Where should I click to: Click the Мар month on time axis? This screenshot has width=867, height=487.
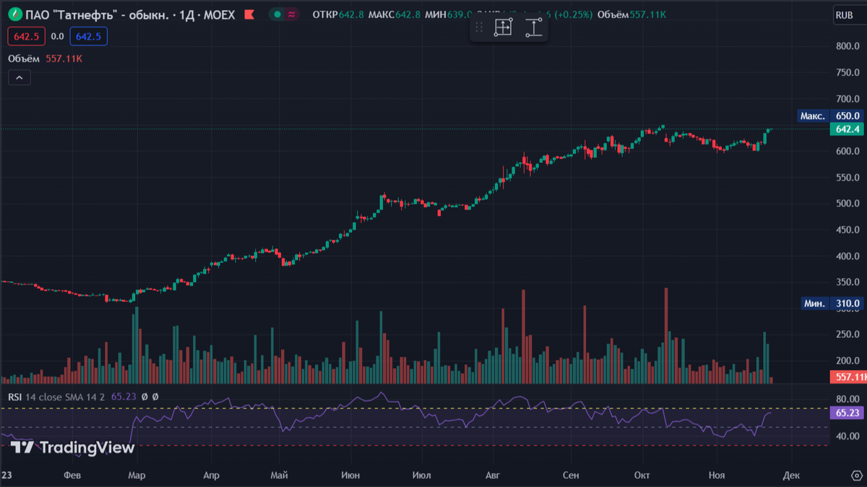click(x=136, y=475)
